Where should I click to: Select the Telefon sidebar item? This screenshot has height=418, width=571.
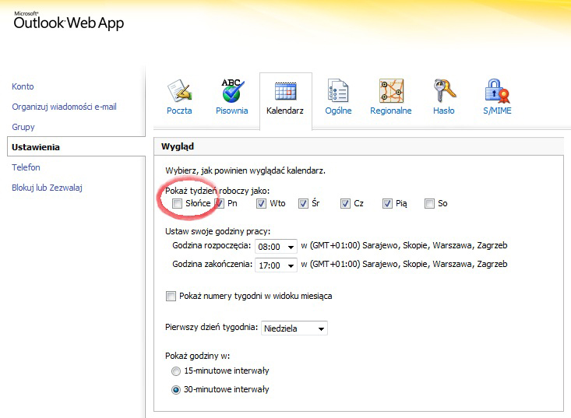(26, 167)
